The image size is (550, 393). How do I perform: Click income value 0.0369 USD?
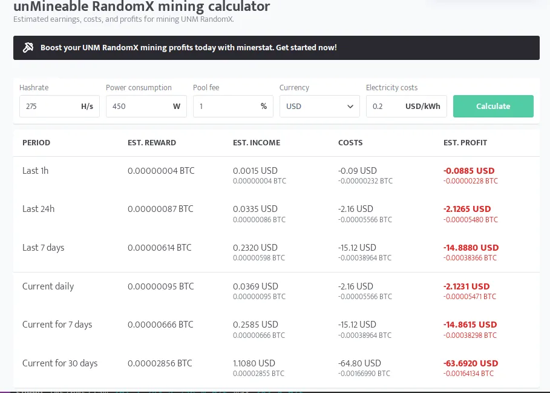pos(255,286)
